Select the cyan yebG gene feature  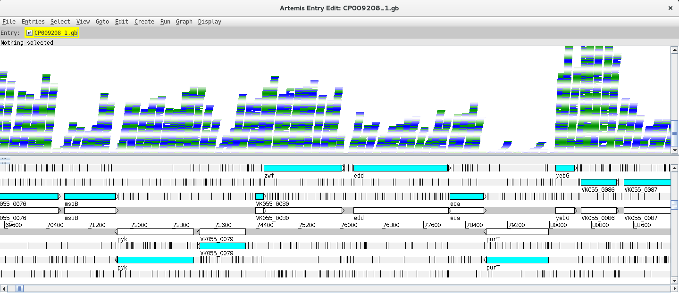click(564, 168)
